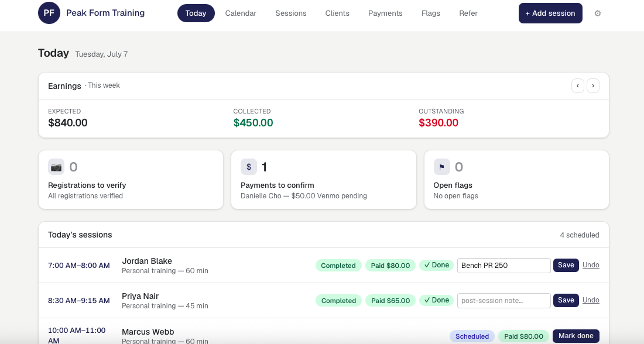
Task: Click Marcus Webb's 'Paid $80.00' badge
Action: pos(523,336)
